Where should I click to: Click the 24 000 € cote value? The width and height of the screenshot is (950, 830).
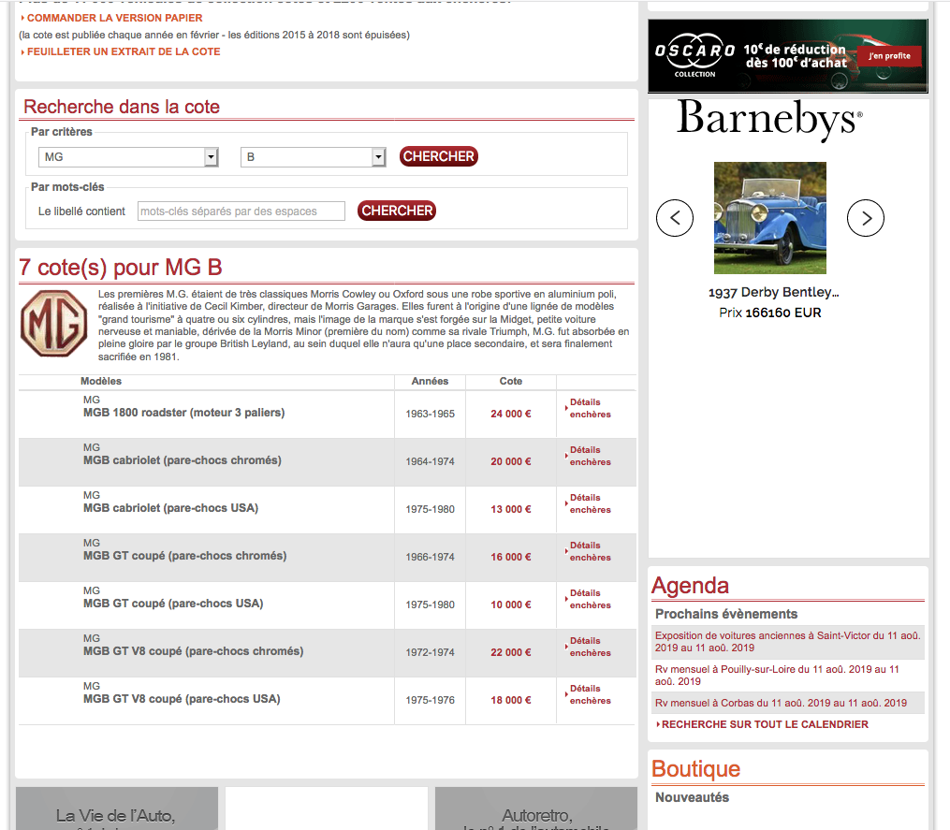[511, 414]
